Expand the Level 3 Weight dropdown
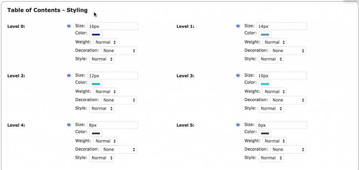 pyautogui.click(x=275, y=92)
